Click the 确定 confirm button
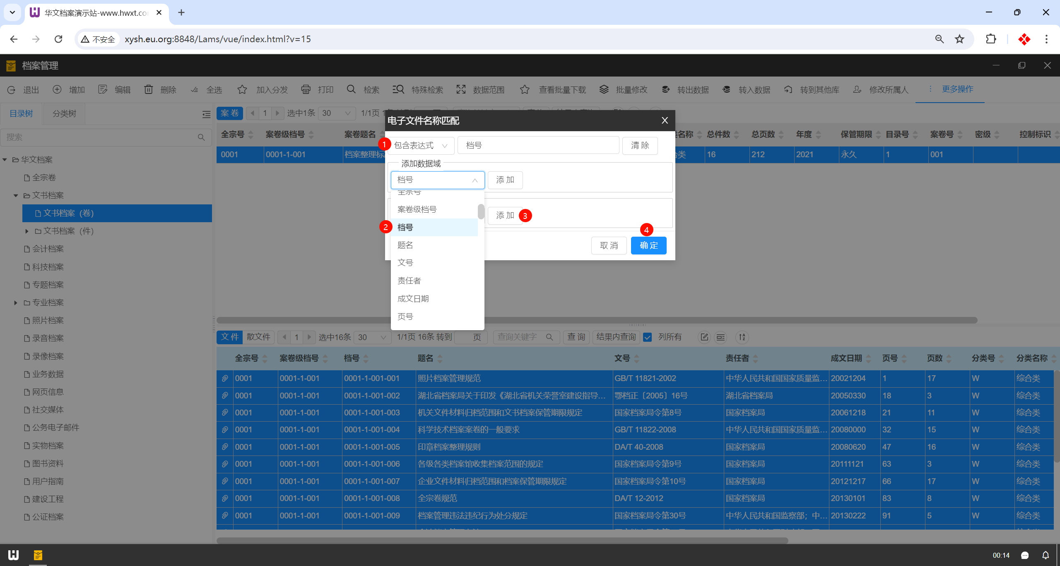This screenshot has height=566, width=1060. click(648, 245)
